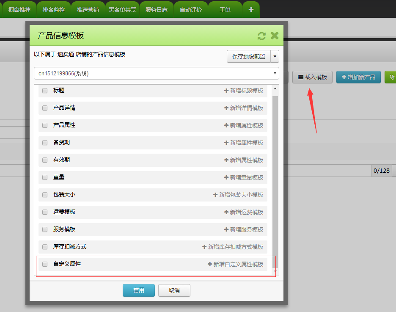
Task: Click the plus tab icon
Action: click(251, 10)
